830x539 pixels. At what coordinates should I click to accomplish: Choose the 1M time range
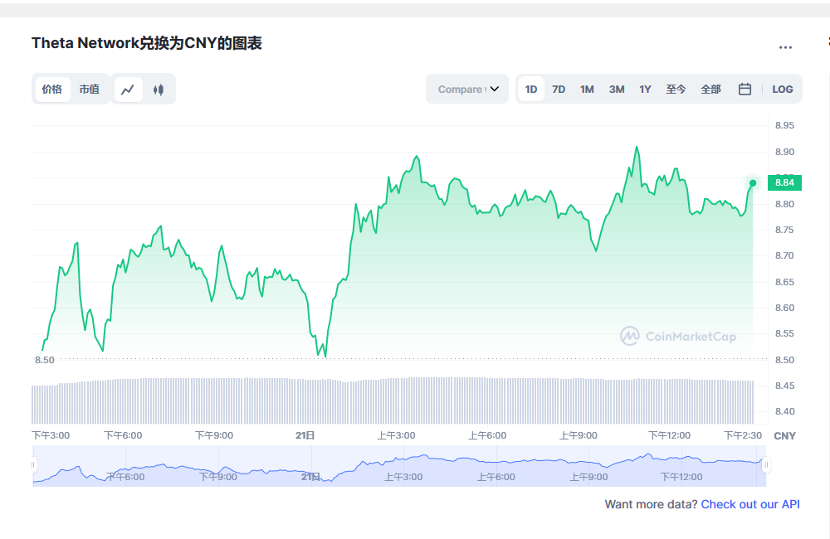pos(587,90)
